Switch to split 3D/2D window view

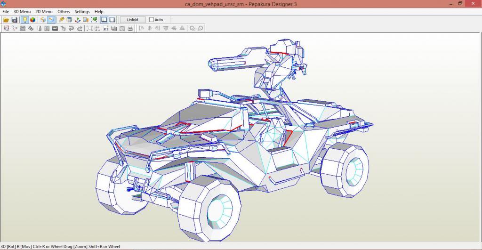pos(104,20)
